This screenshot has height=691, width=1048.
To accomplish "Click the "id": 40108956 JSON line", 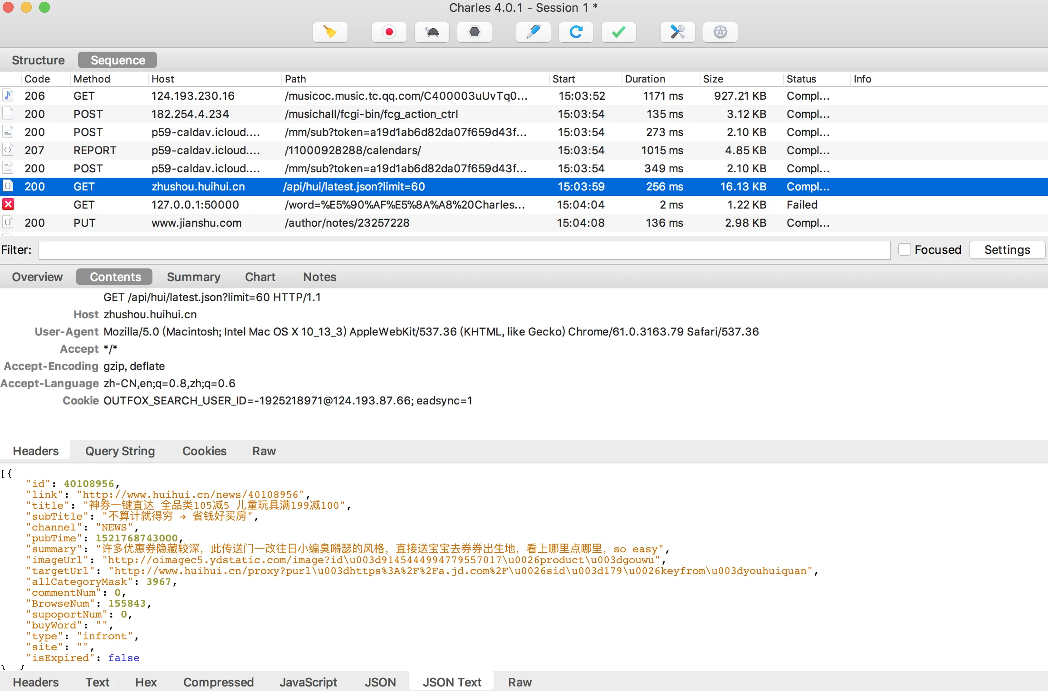I will tap(73, 484).
